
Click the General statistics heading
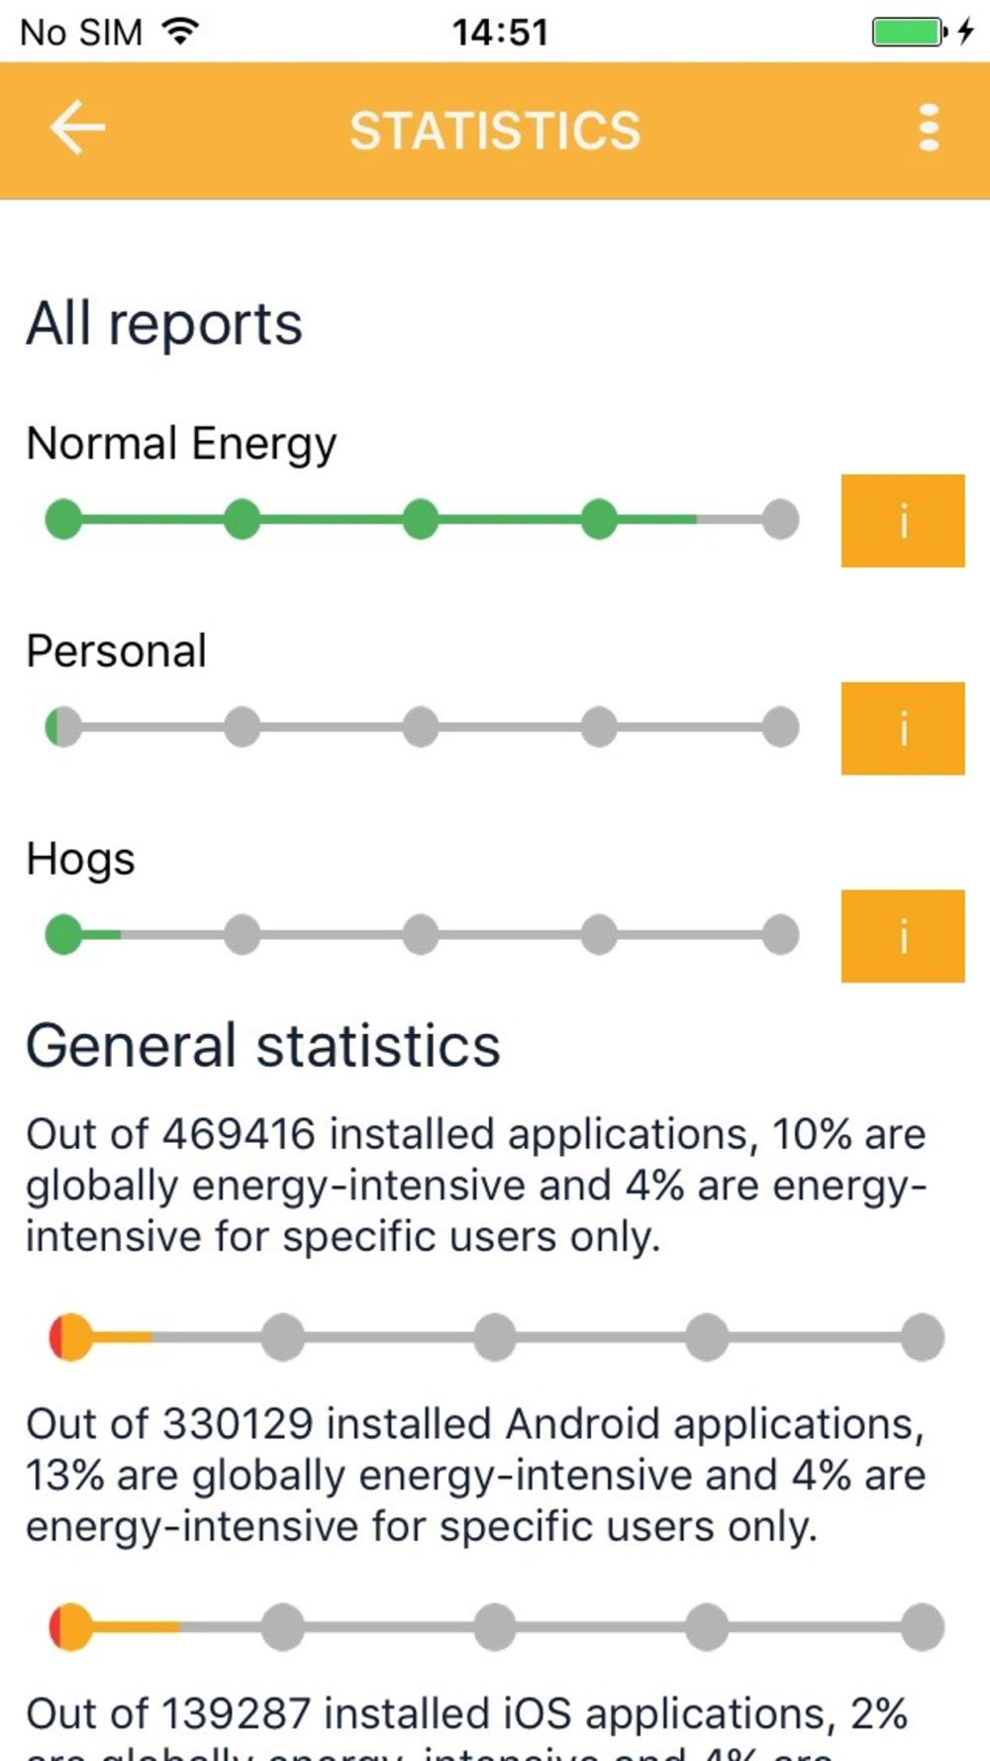(263, 1046)
